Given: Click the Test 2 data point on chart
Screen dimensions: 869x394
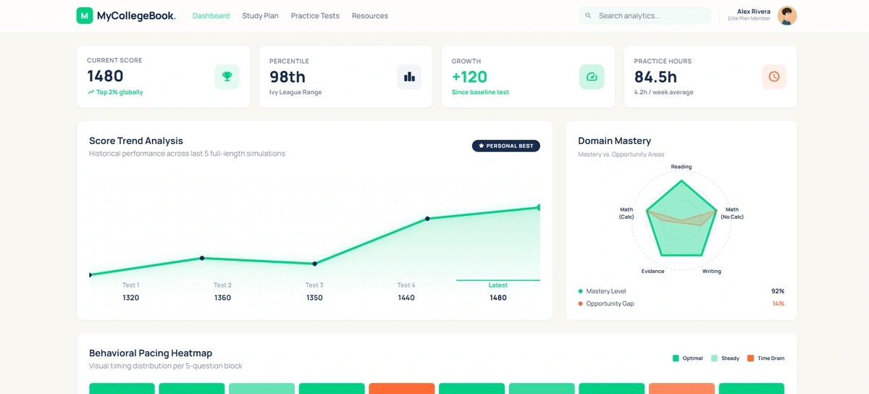Looking at the screenshot, I should click(202, 258).
